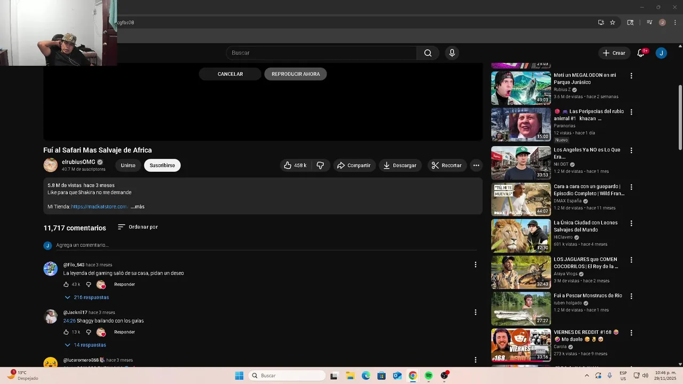
Task: Click the Cancelar button
Action: (230, 74)
